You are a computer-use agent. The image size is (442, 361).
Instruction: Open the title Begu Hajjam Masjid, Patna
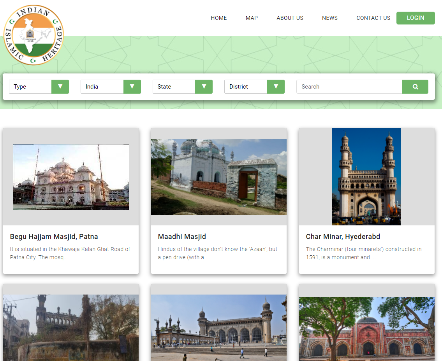(x=54, y=237)
